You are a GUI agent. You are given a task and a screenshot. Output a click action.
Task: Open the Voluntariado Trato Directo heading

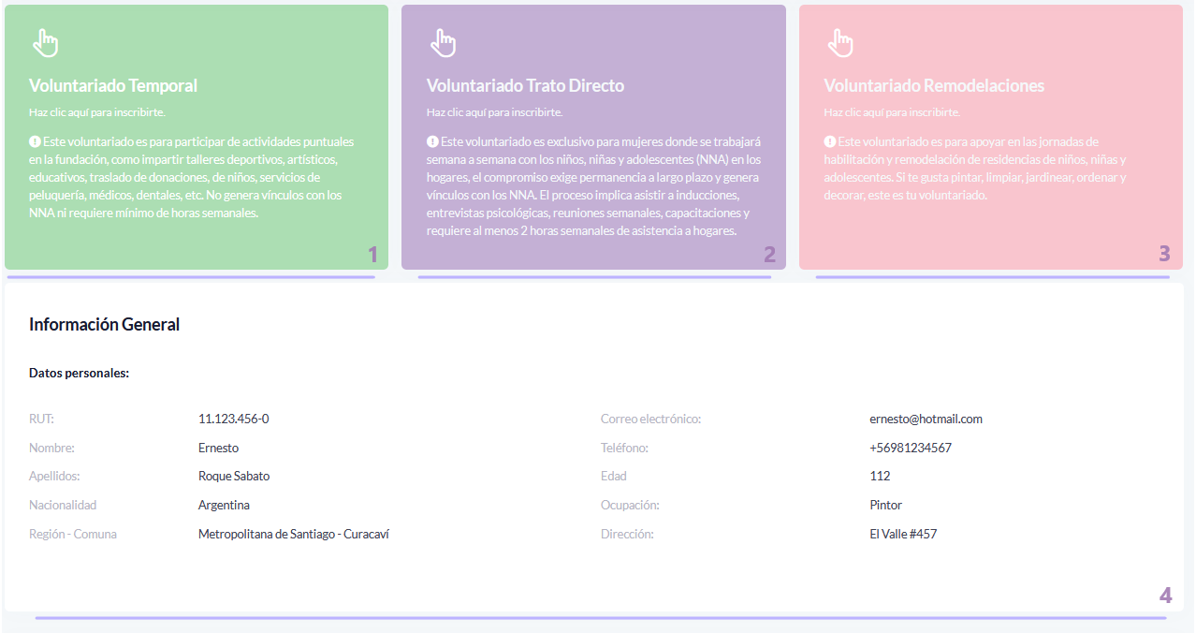[525, 85]
